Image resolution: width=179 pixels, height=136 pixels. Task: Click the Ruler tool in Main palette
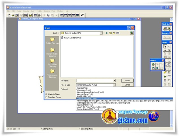tap(169, 76)
